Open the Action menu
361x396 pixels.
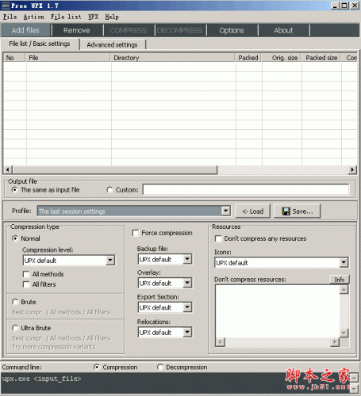[34, 17]
